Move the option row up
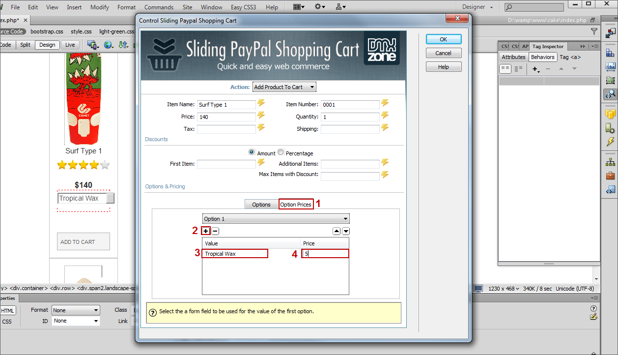Image resolution: width=618 pixels, height=355 pixels. point(337,231)
